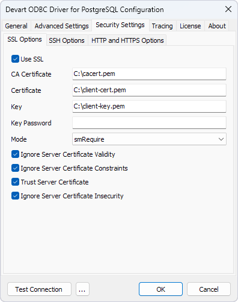Screen dimensions: 238x302
Task: Switch to the General tab
Action: [x=16, y=26]
